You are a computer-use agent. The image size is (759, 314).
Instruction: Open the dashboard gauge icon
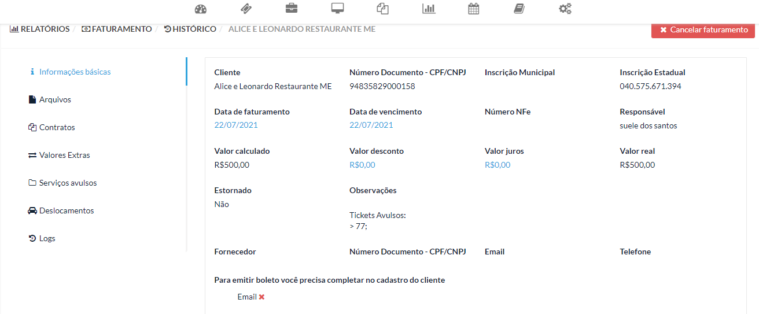tap(201, 9)
